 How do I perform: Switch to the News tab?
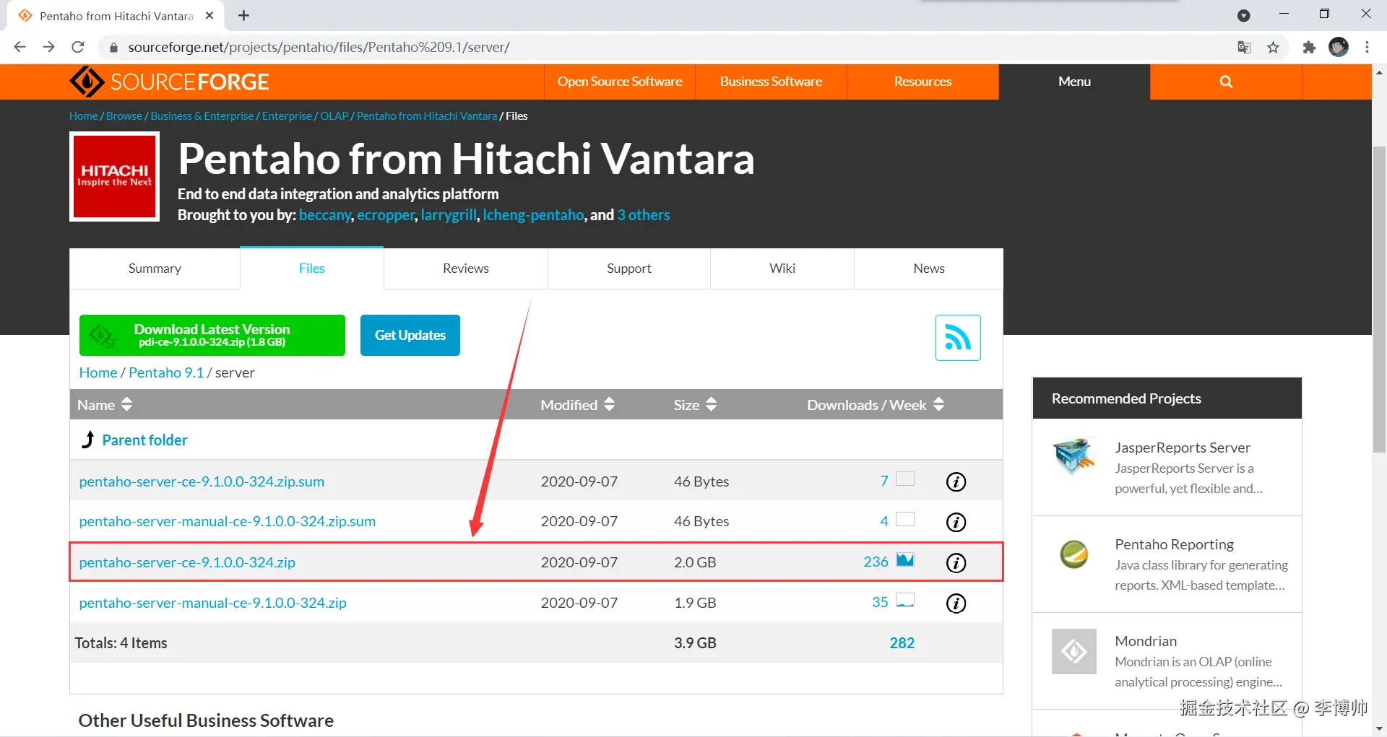coord(929,269)
